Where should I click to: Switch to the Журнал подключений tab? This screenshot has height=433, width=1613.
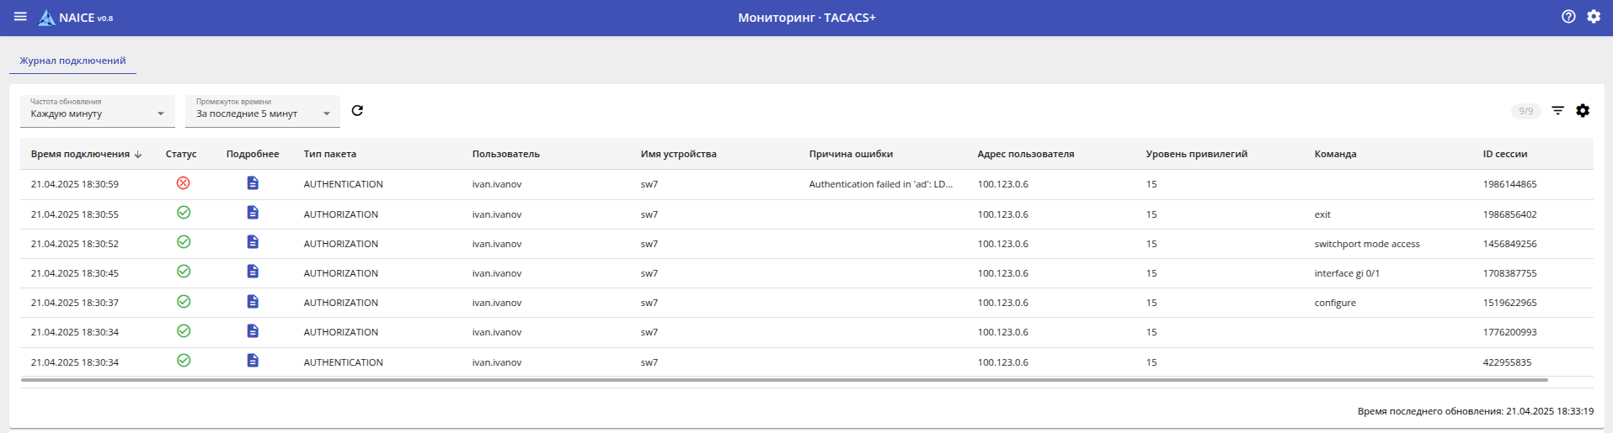coord(72,61)
